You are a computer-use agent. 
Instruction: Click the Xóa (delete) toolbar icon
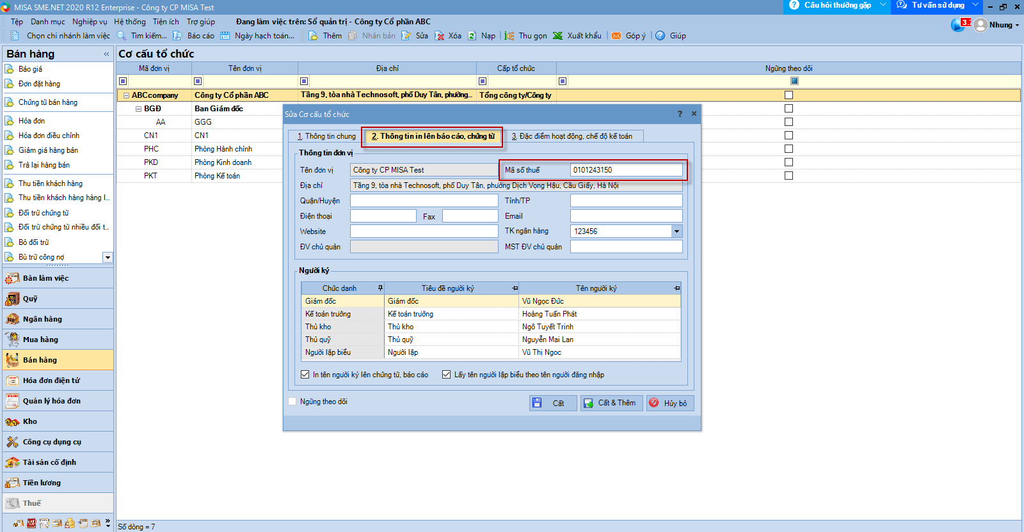439,36
